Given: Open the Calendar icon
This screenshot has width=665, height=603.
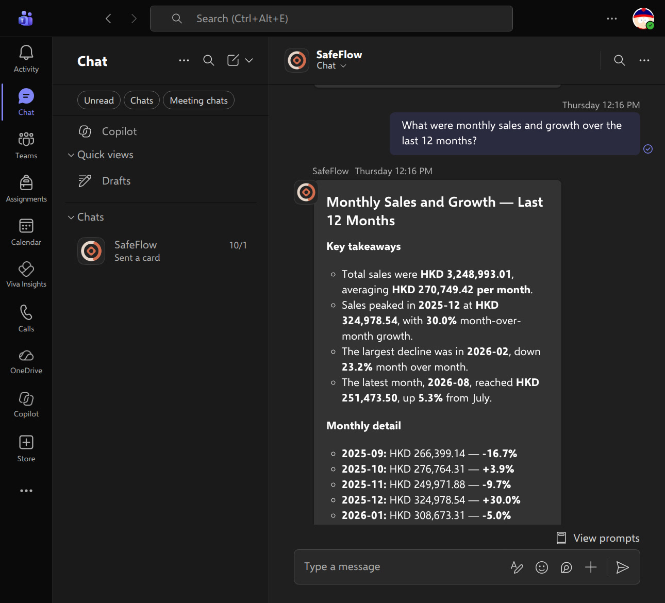Looking at the screenshot, I should coord(26,226).
